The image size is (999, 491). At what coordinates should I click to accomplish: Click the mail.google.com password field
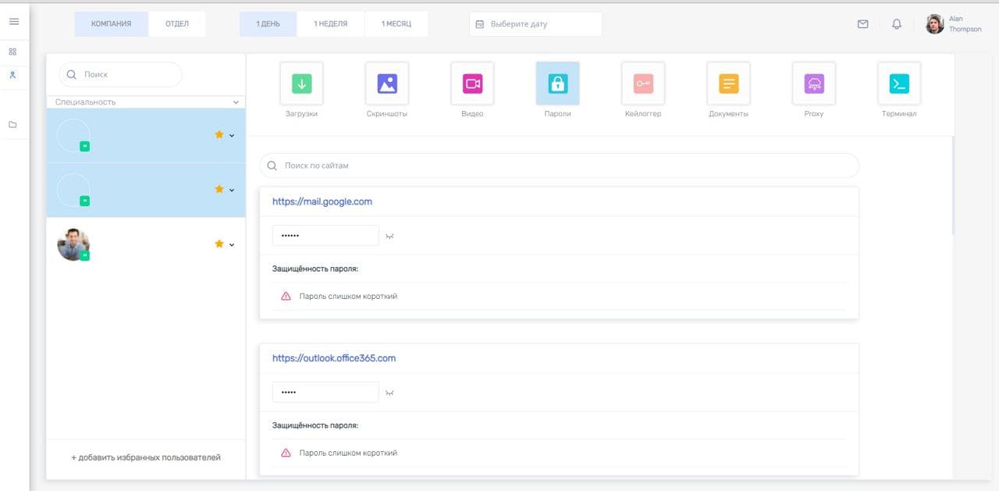point(325,236)
